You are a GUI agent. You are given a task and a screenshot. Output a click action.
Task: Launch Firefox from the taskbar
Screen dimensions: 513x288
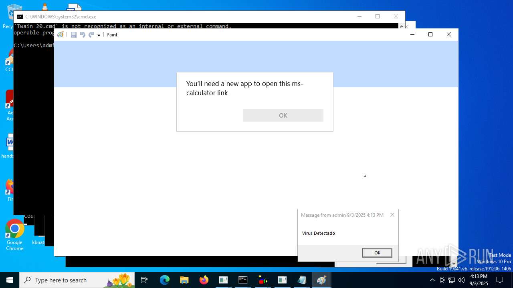[x=204, y=280]
